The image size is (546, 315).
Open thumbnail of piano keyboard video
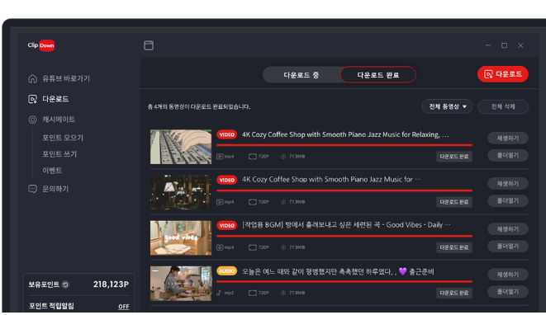point(181,147)
